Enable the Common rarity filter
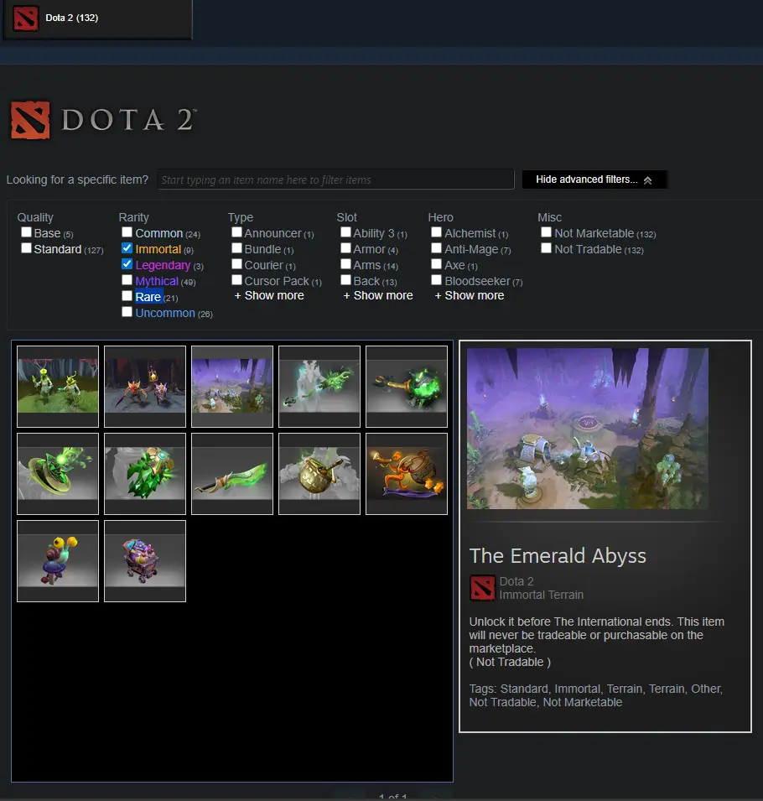The width and height of the screenshot is (763, 801). point(127,232)
